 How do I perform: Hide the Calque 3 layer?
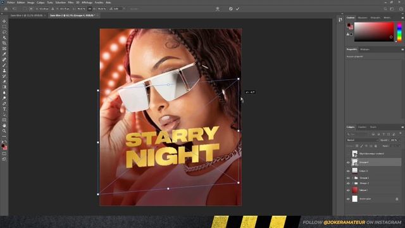[x=348, y=171]
